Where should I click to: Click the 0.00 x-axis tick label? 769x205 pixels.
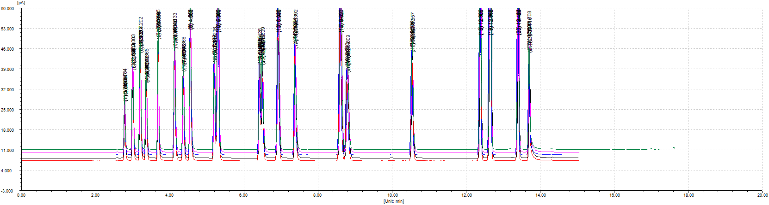coord(21,195)
